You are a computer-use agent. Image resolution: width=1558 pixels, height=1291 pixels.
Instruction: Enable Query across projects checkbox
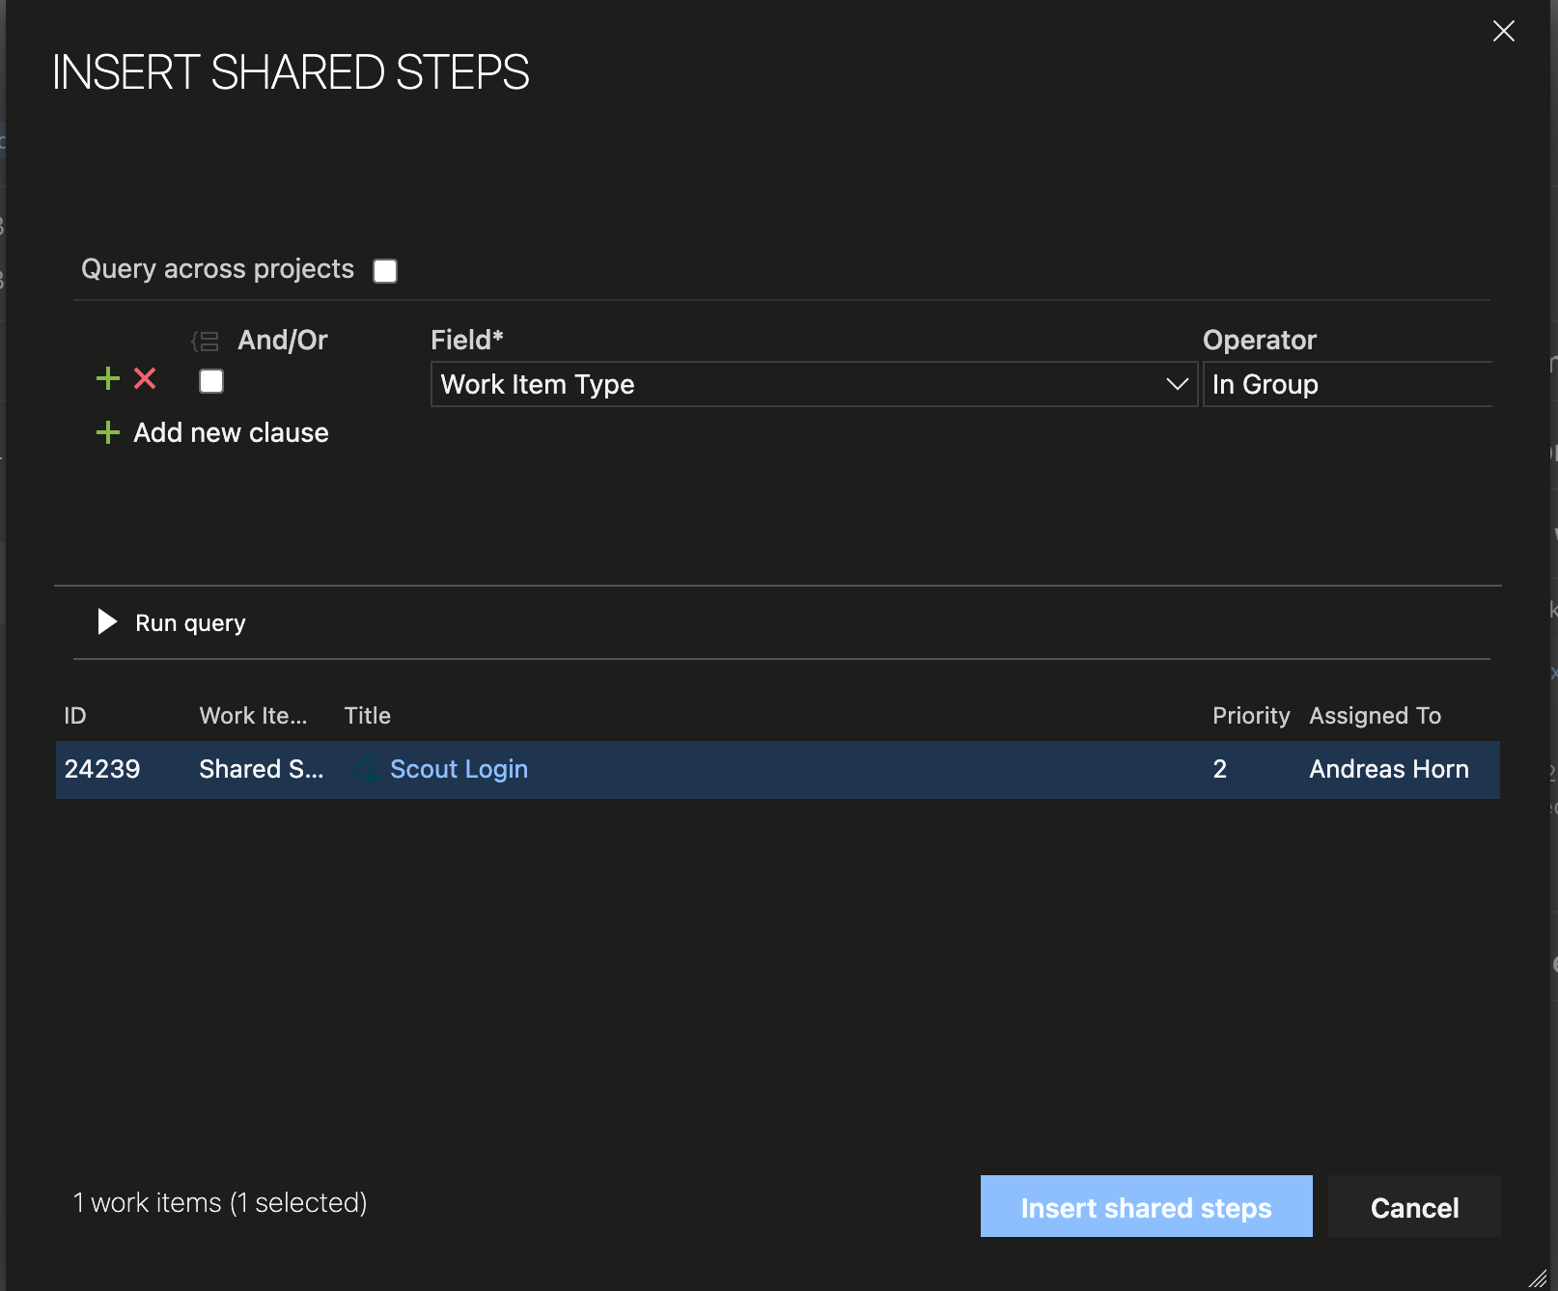point(385,271)
